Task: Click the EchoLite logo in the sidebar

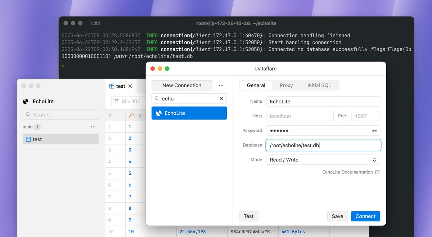Action: point(26,102)
